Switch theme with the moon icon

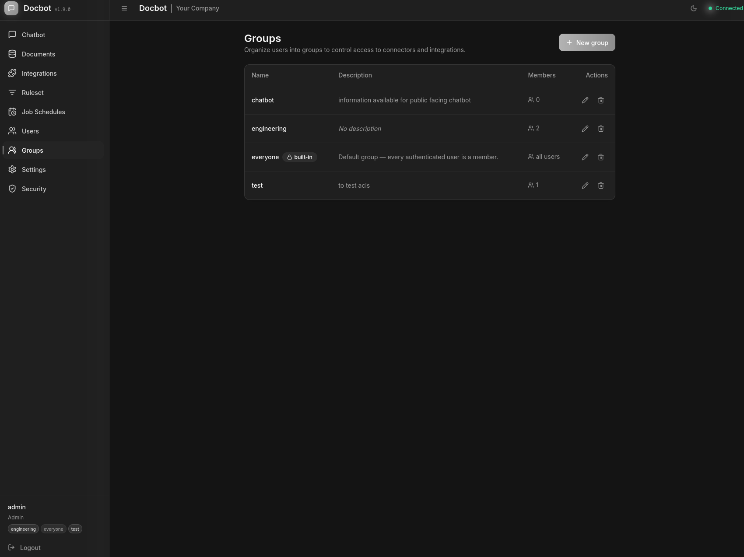pos(694,8)
